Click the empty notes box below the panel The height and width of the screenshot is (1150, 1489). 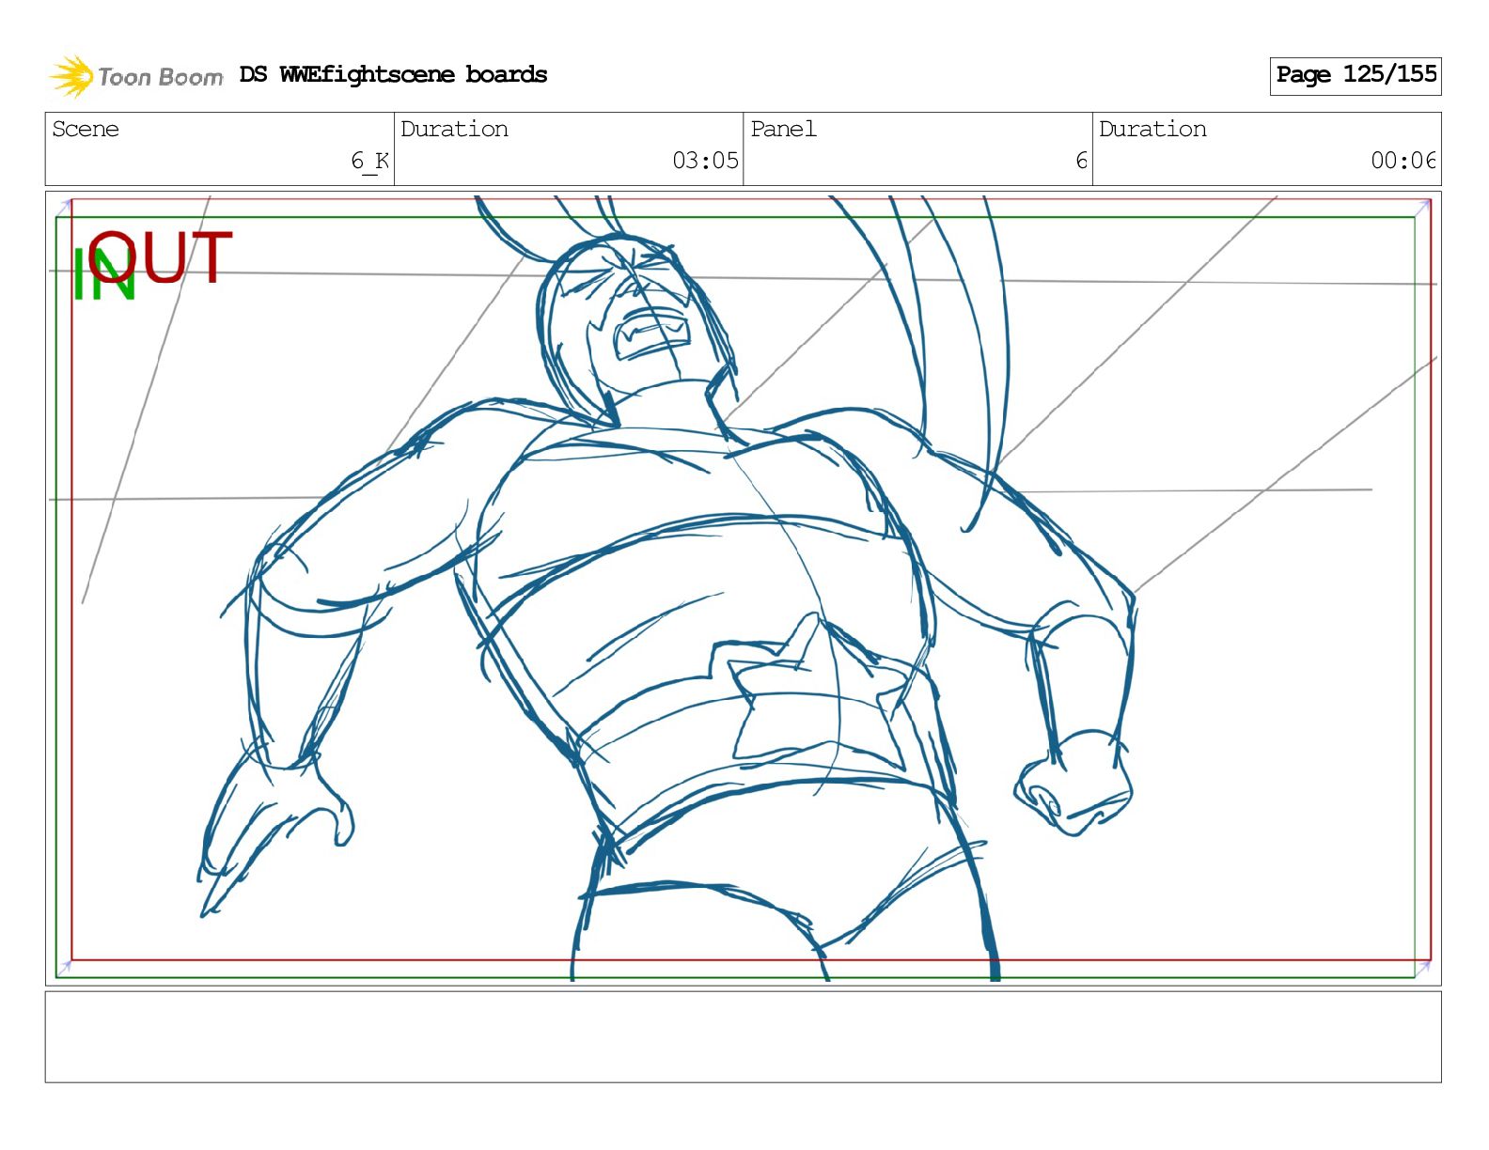[743, 1036]
